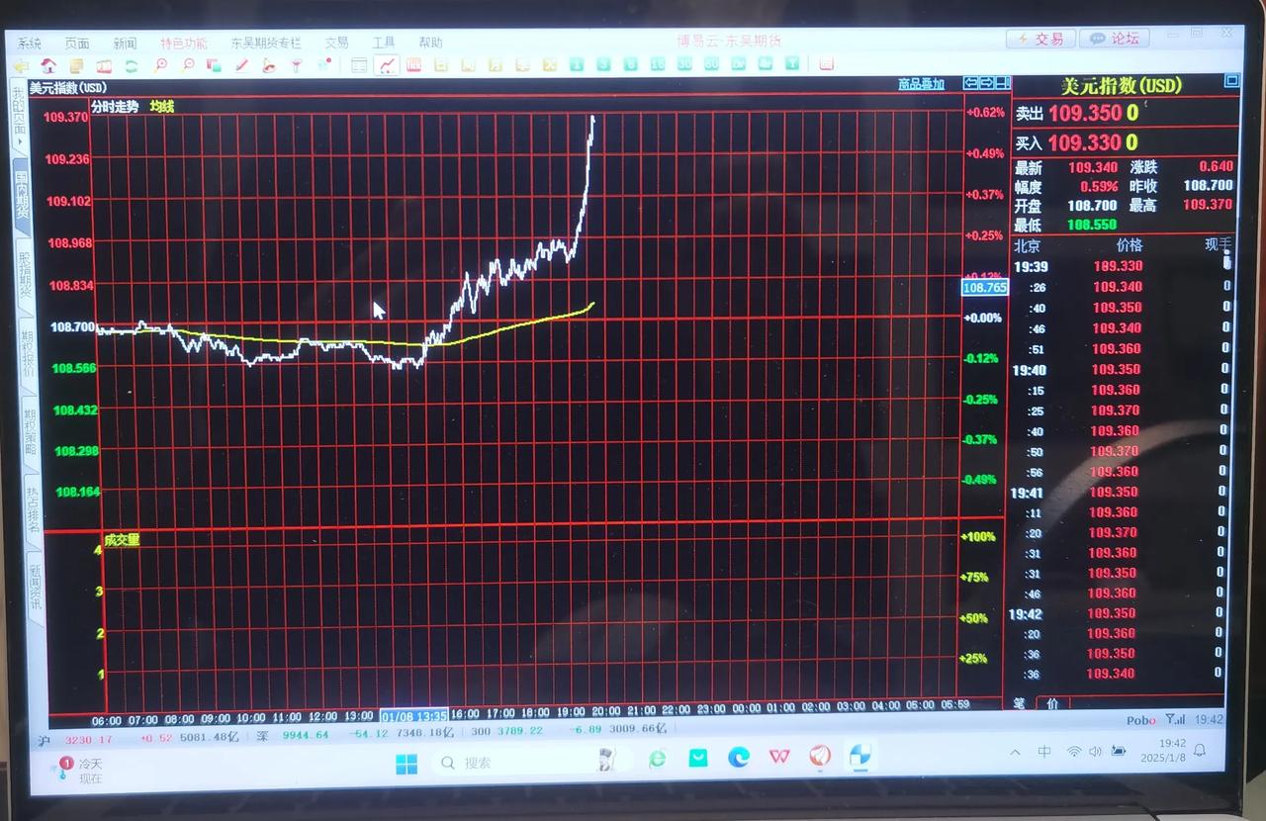Screen dimensions: 1266x821
Task: Click the zoom out magnifier icon
Action: [x=189, y=66]
